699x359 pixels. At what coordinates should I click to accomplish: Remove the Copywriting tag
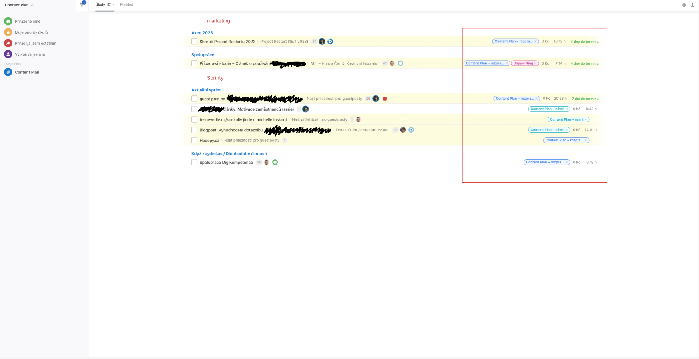coord(536,63)
